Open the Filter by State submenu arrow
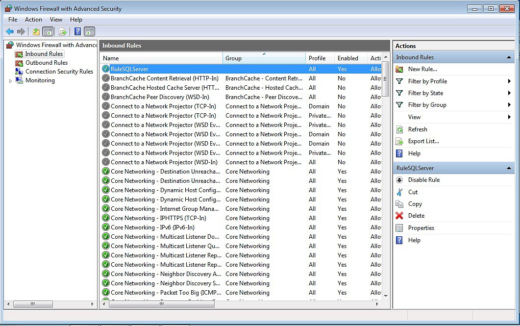This screenshot has width=520, height=326. coord(509,93)
